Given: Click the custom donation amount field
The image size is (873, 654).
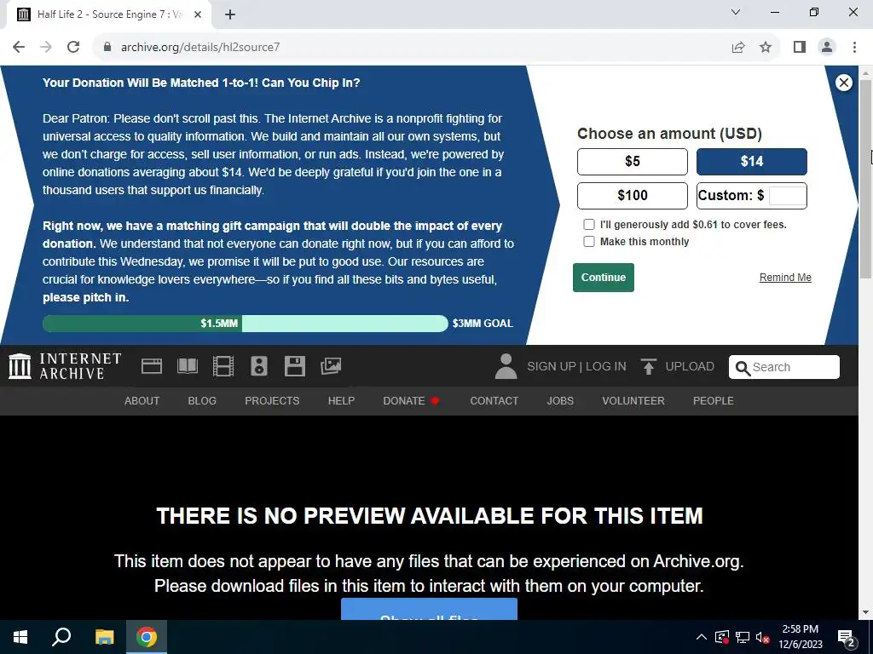Looking at the screenshot, I should 787,196.
